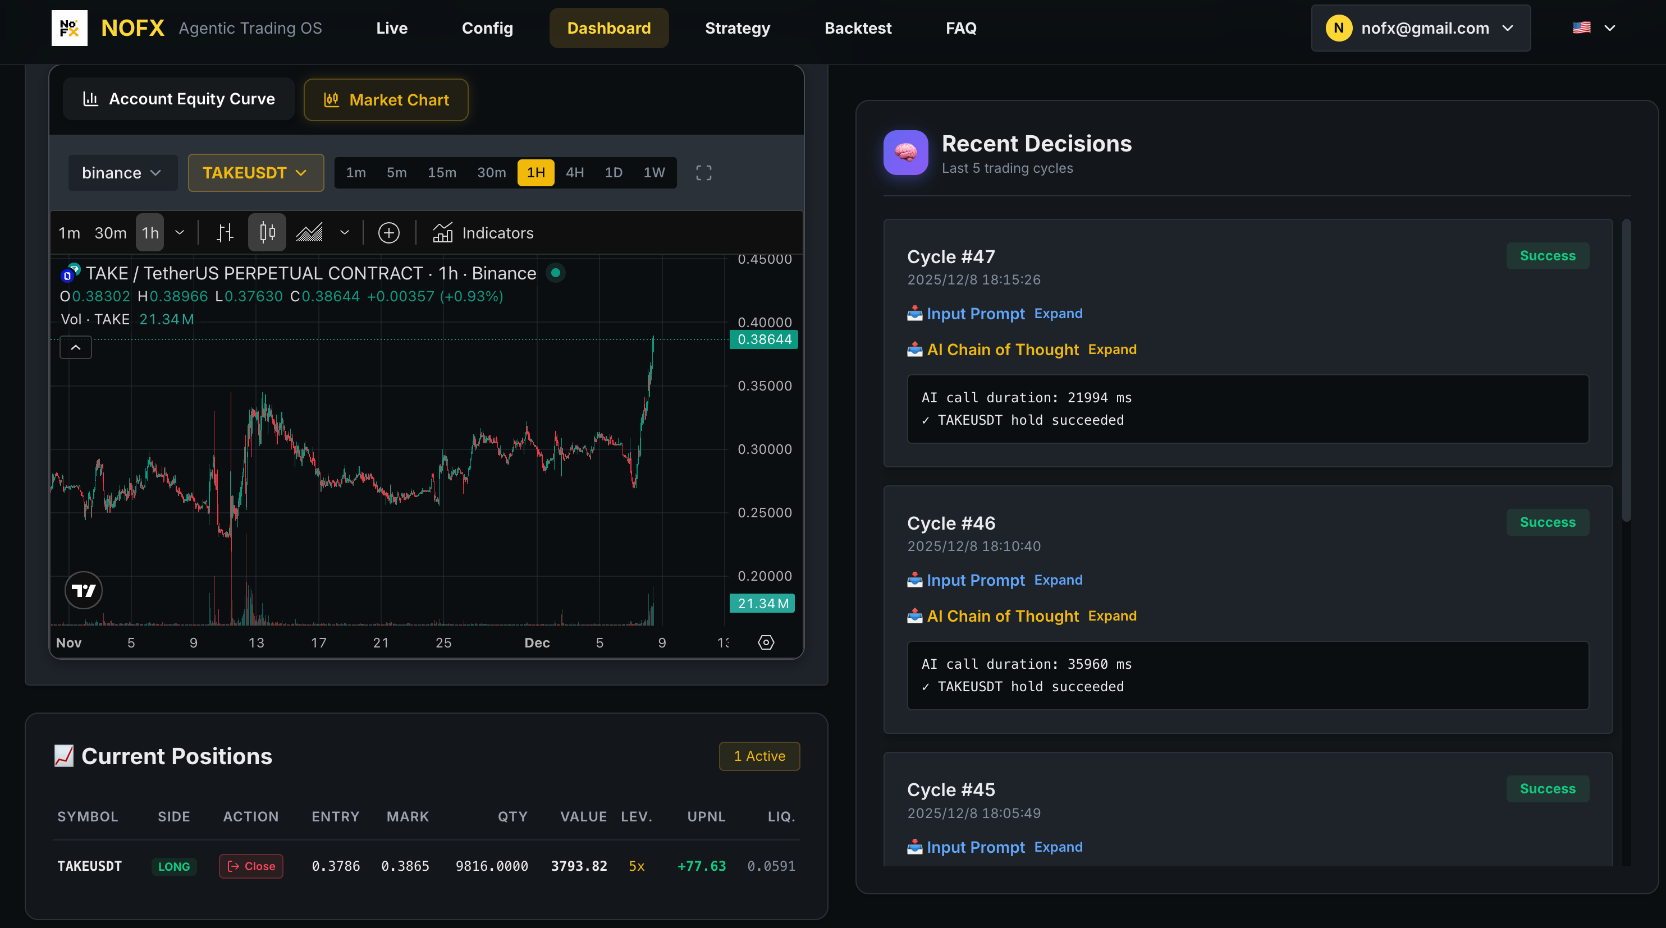Click the yellow N user avatar
This screenshot has height=928, width=1666.
coord(1338,28)
